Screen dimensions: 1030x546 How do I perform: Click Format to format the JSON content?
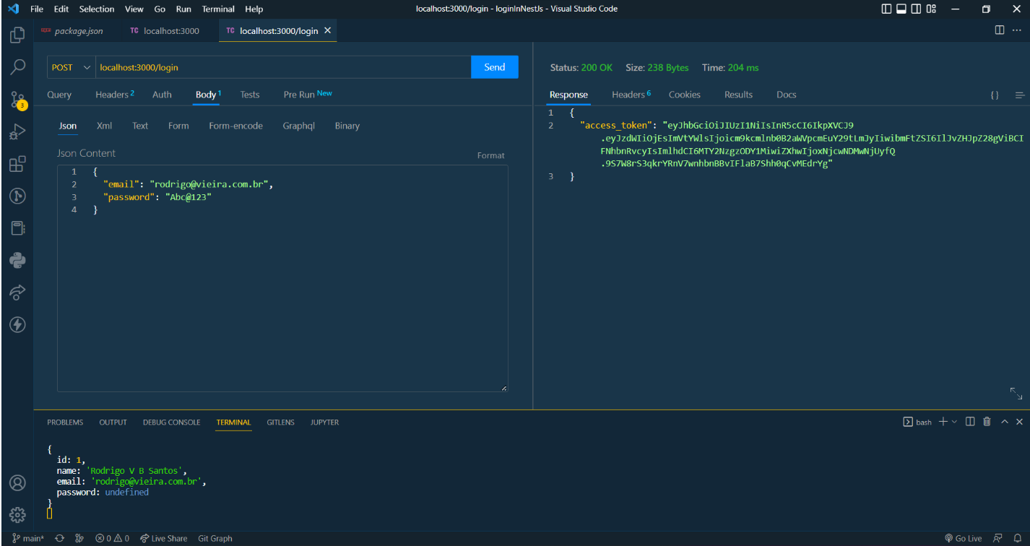pyautogui.click(x=491, y=155)
